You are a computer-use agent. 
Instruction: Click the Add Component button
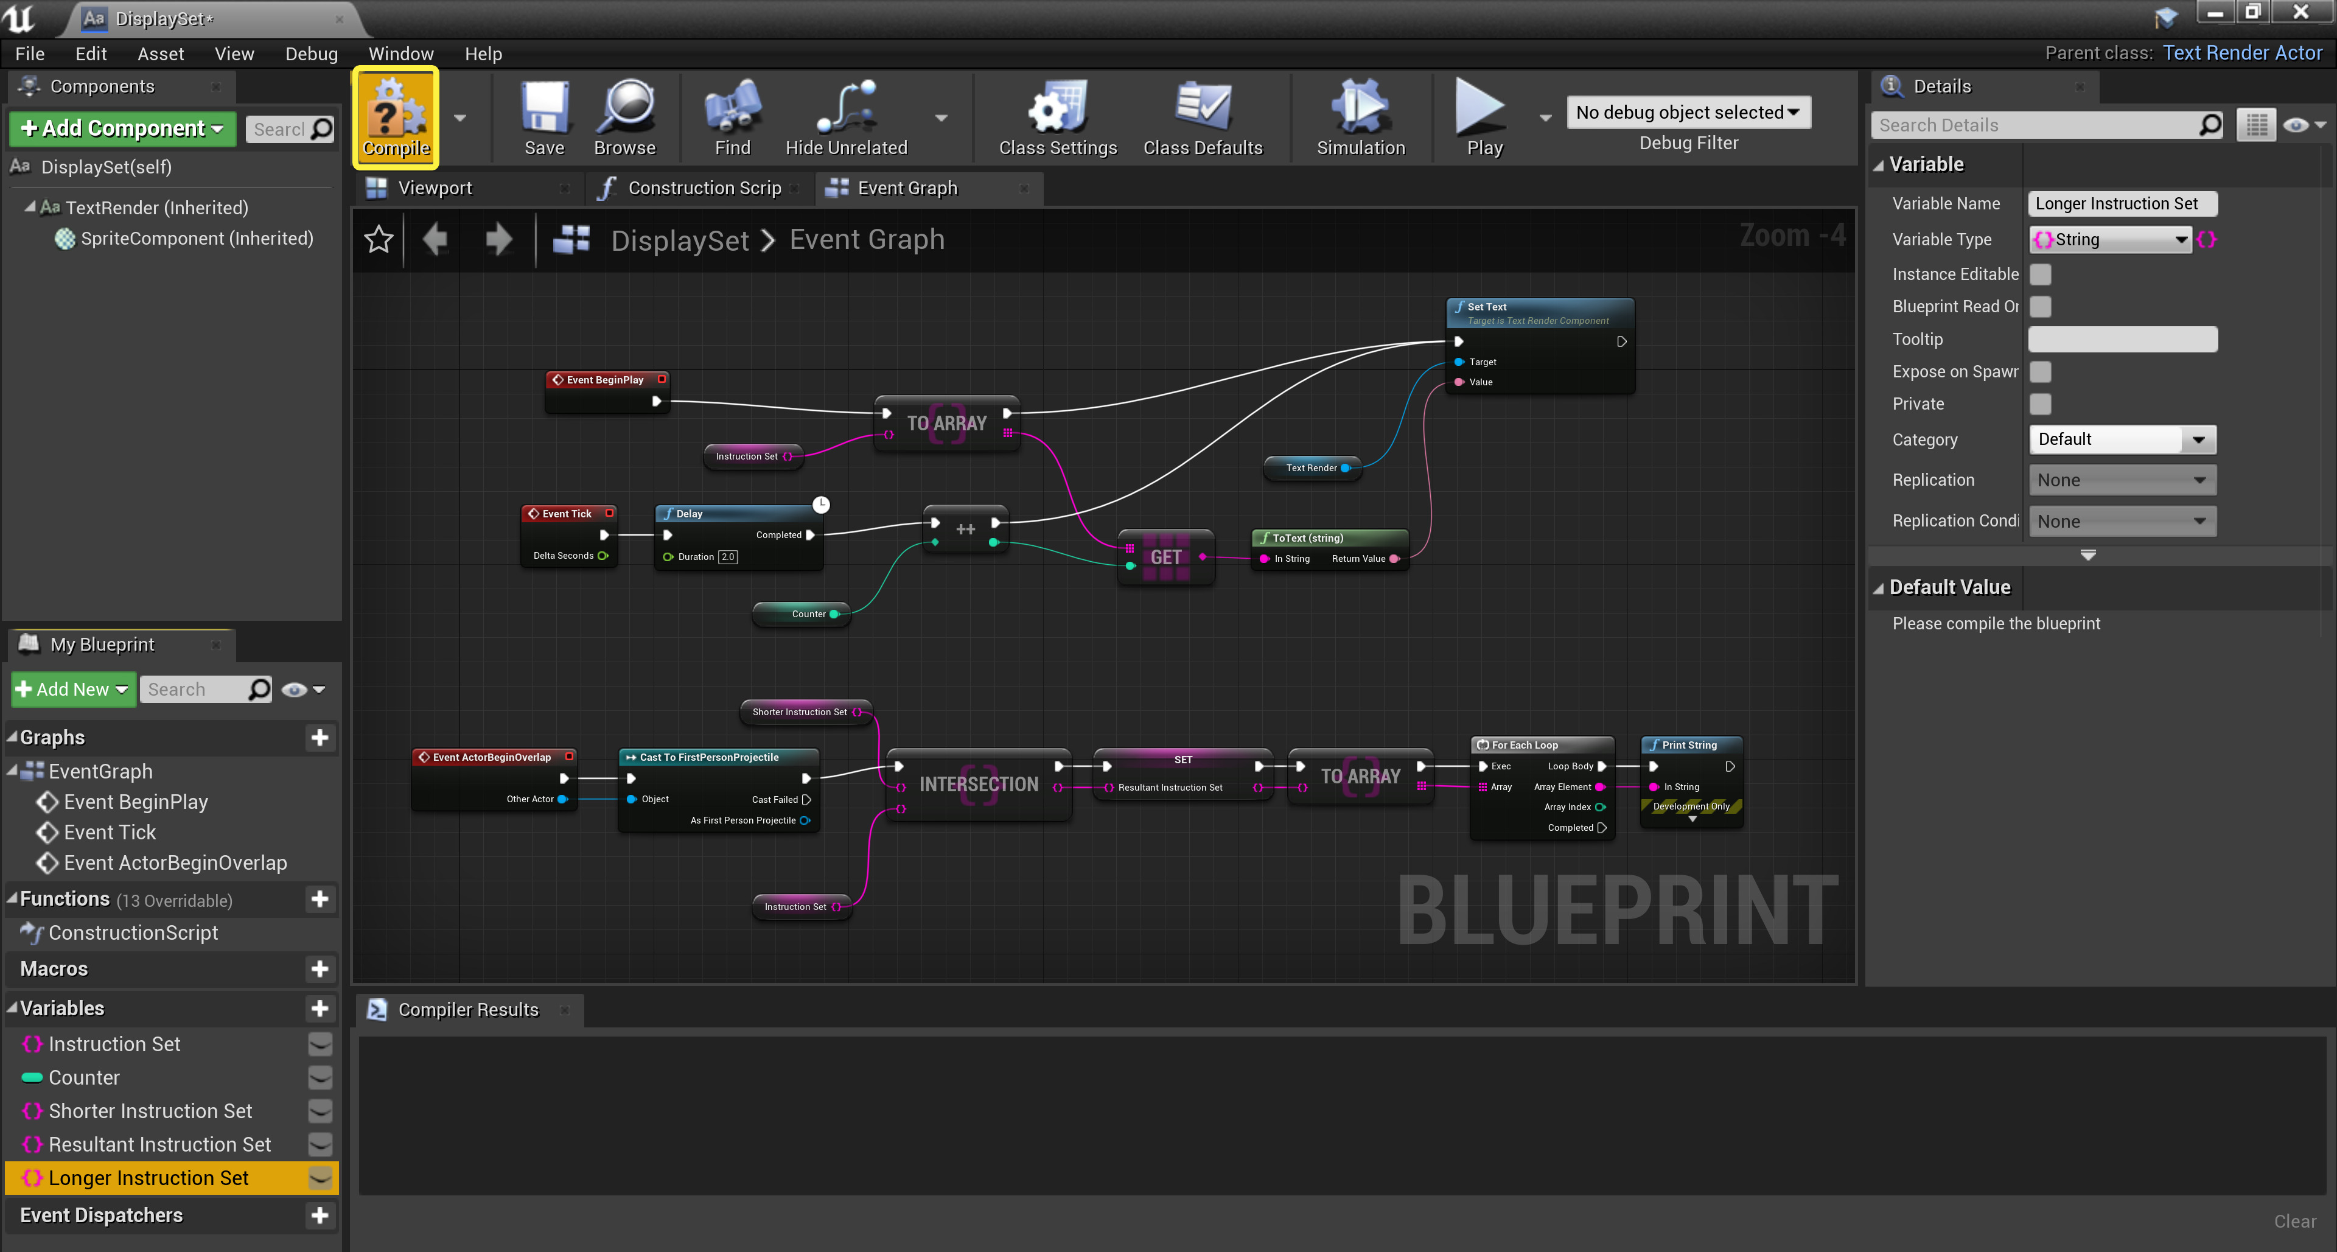tap(122, 128)
